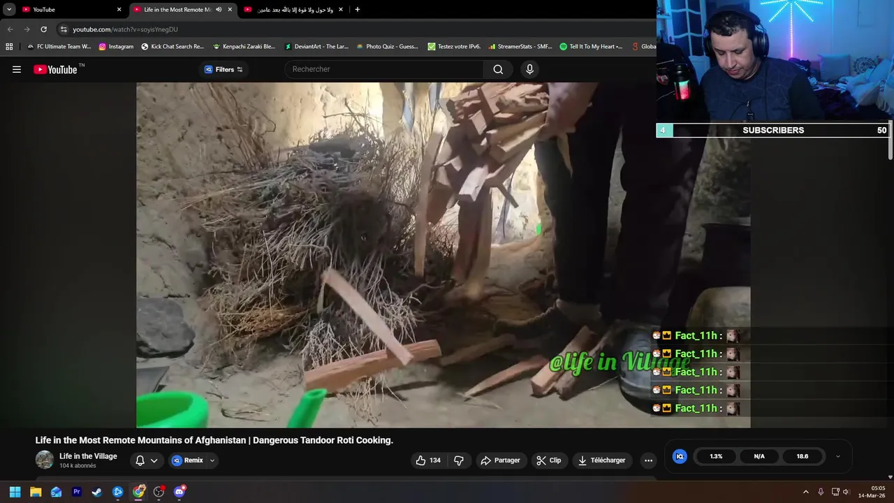This screenshot has width=894, height=503.
Task: Mute the playing tab via speaker icon
Action: [x=219, y=10]
